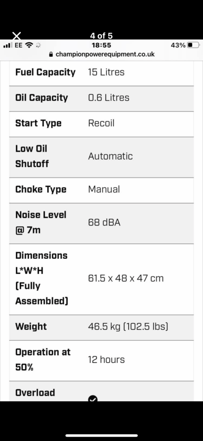Close the image viewer with X icon
This screenshot has width=203, height=441.
[x=17, y=36]
